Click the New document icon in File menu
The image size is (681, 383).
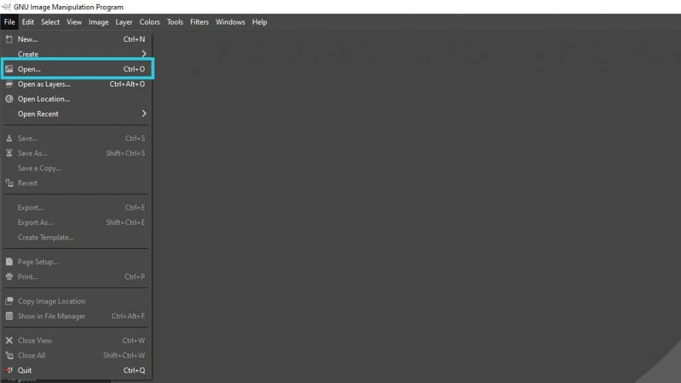pyautogui.click(x=9, y=39)
